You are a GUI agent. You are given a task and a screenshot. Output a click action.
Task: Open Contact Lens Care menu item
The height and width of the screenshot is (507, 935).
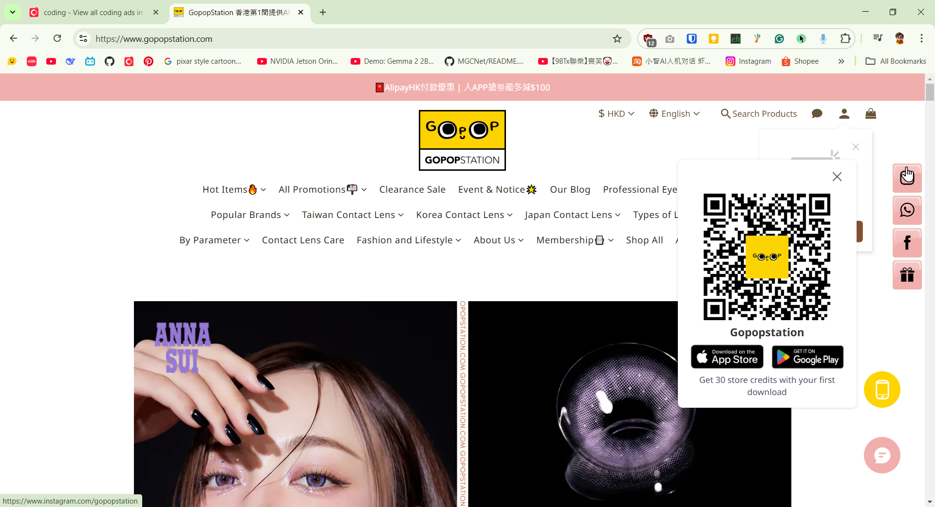pyautogui.click(x=303, y=240)
